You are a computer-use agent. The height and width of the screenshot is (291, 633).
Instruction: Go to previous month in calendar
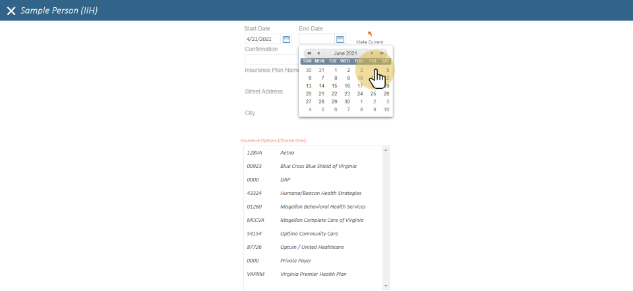coord(318,53)
